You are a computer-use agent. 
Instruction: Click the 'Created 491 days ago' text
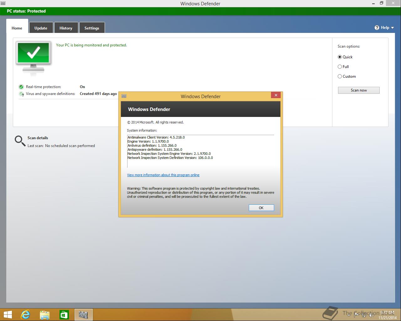click(x=98, y=94)
